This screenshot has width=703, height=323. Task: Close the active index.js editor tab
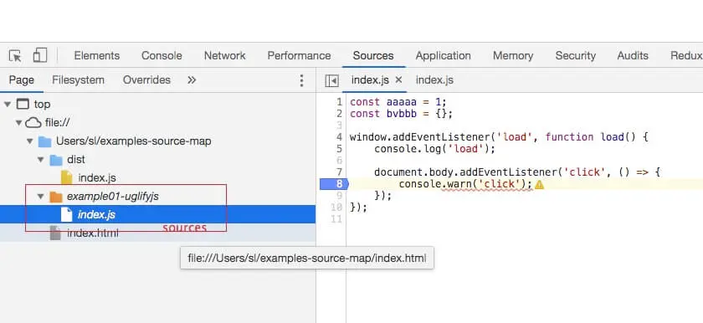(x=398, y=80)
